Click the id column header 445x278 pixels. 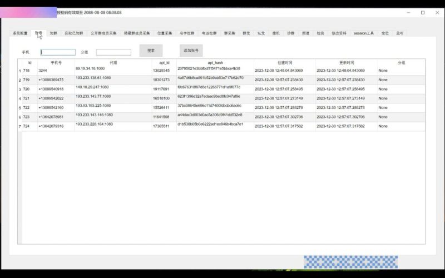(x=30, y=63)
